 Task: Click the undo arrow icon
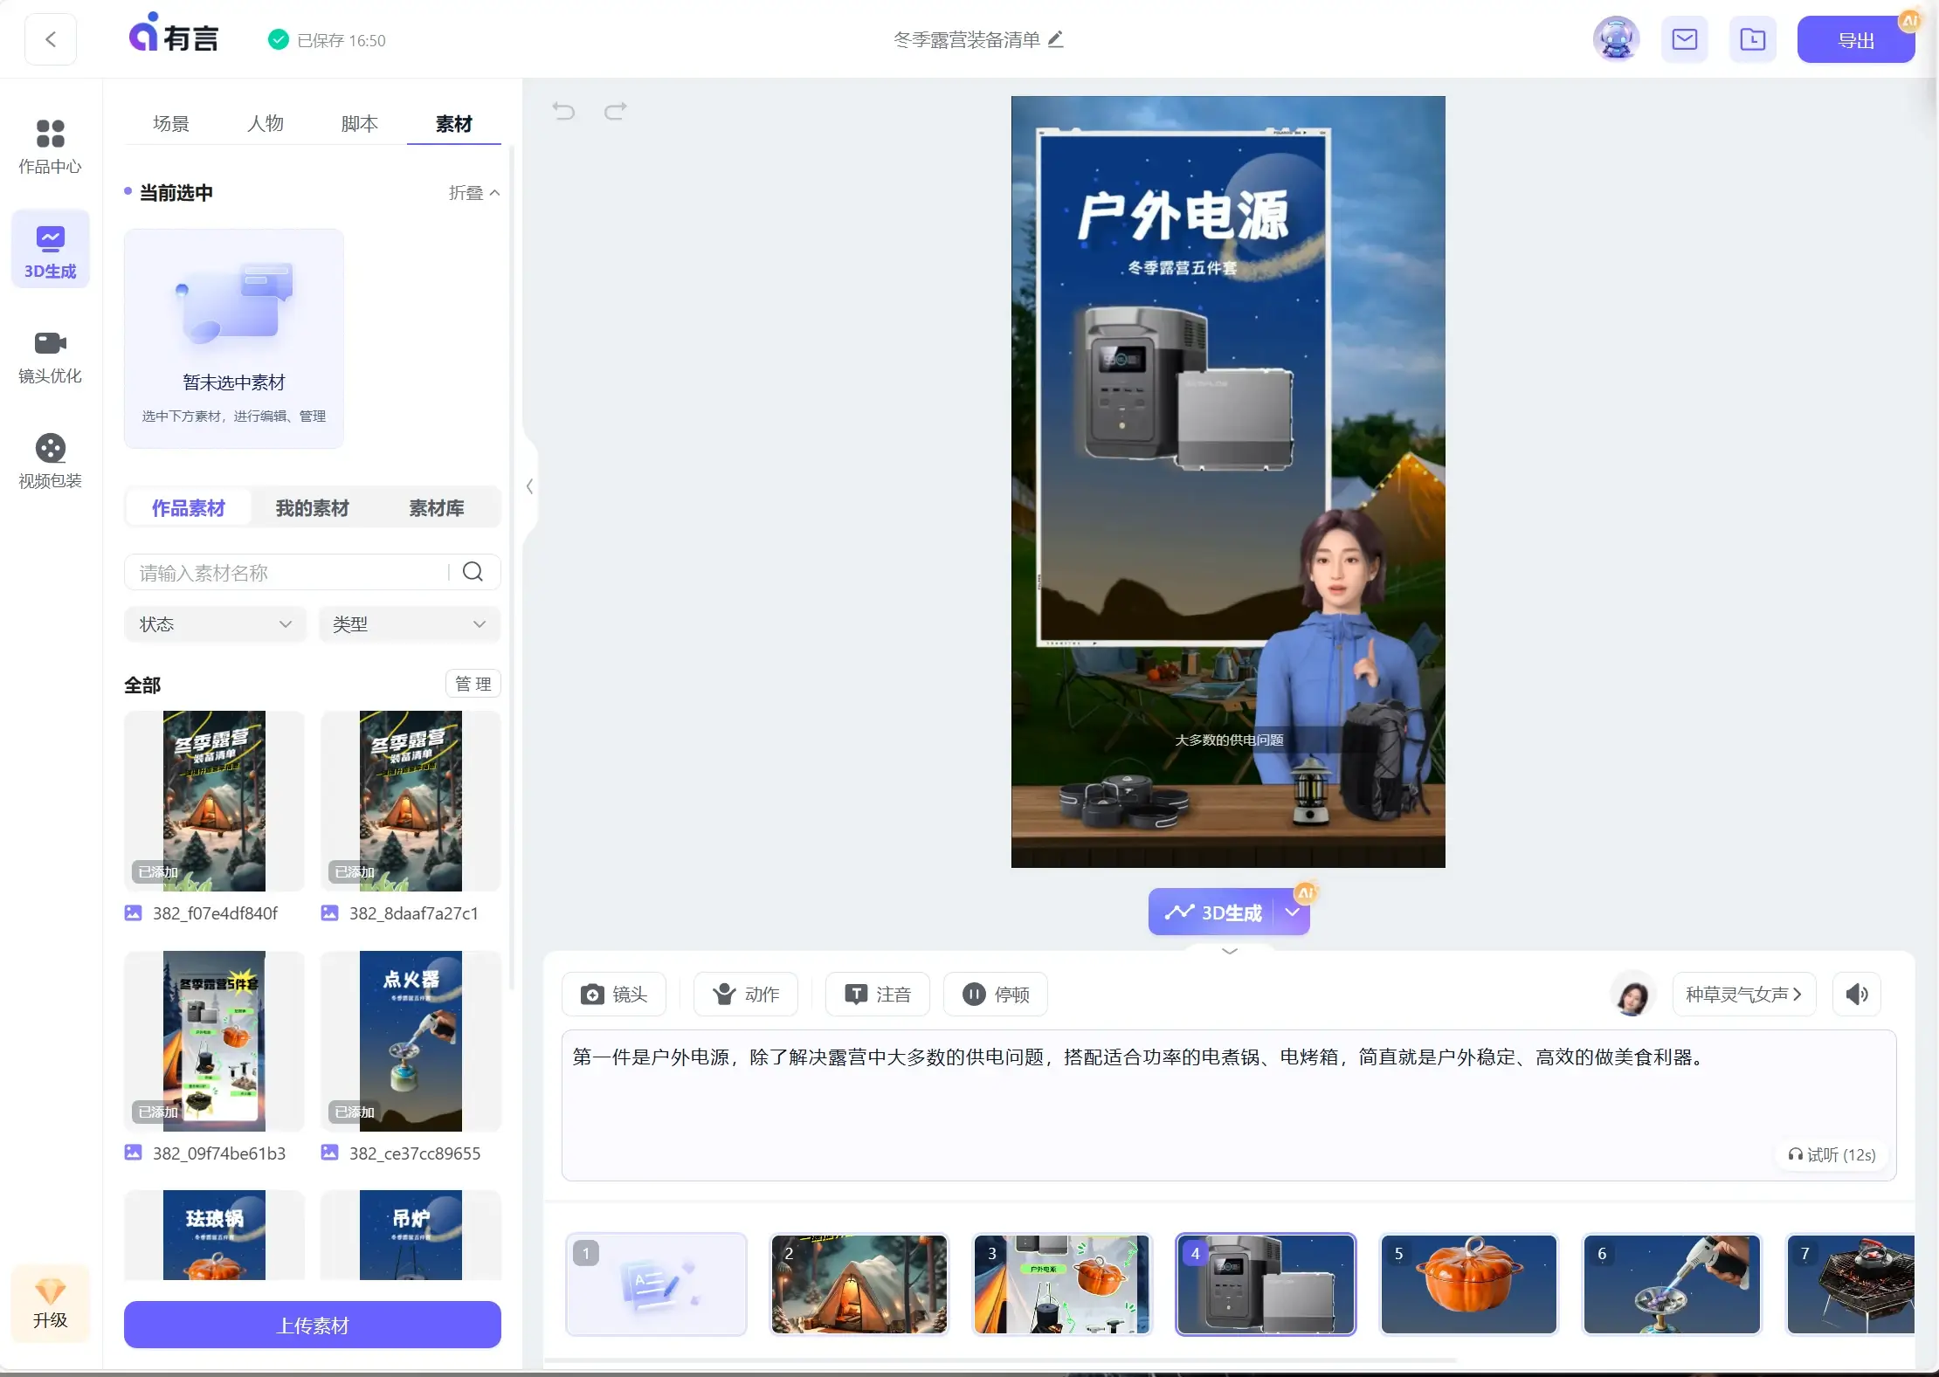(x=564, y=112)
